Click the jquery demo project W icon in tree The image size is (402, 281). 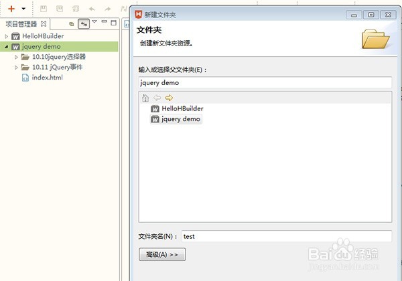[15, 47]
